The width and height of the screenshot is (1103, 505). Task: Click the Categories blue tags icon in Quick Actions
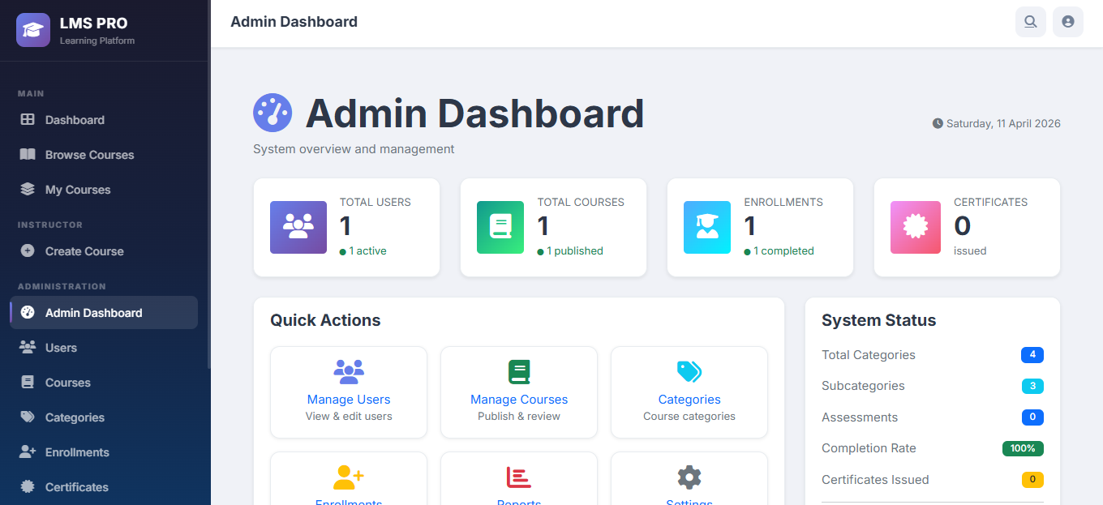689,372
